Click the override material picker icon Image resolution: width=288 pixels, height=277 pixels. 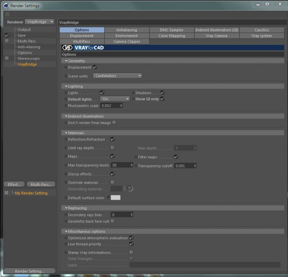click(130, 188)
